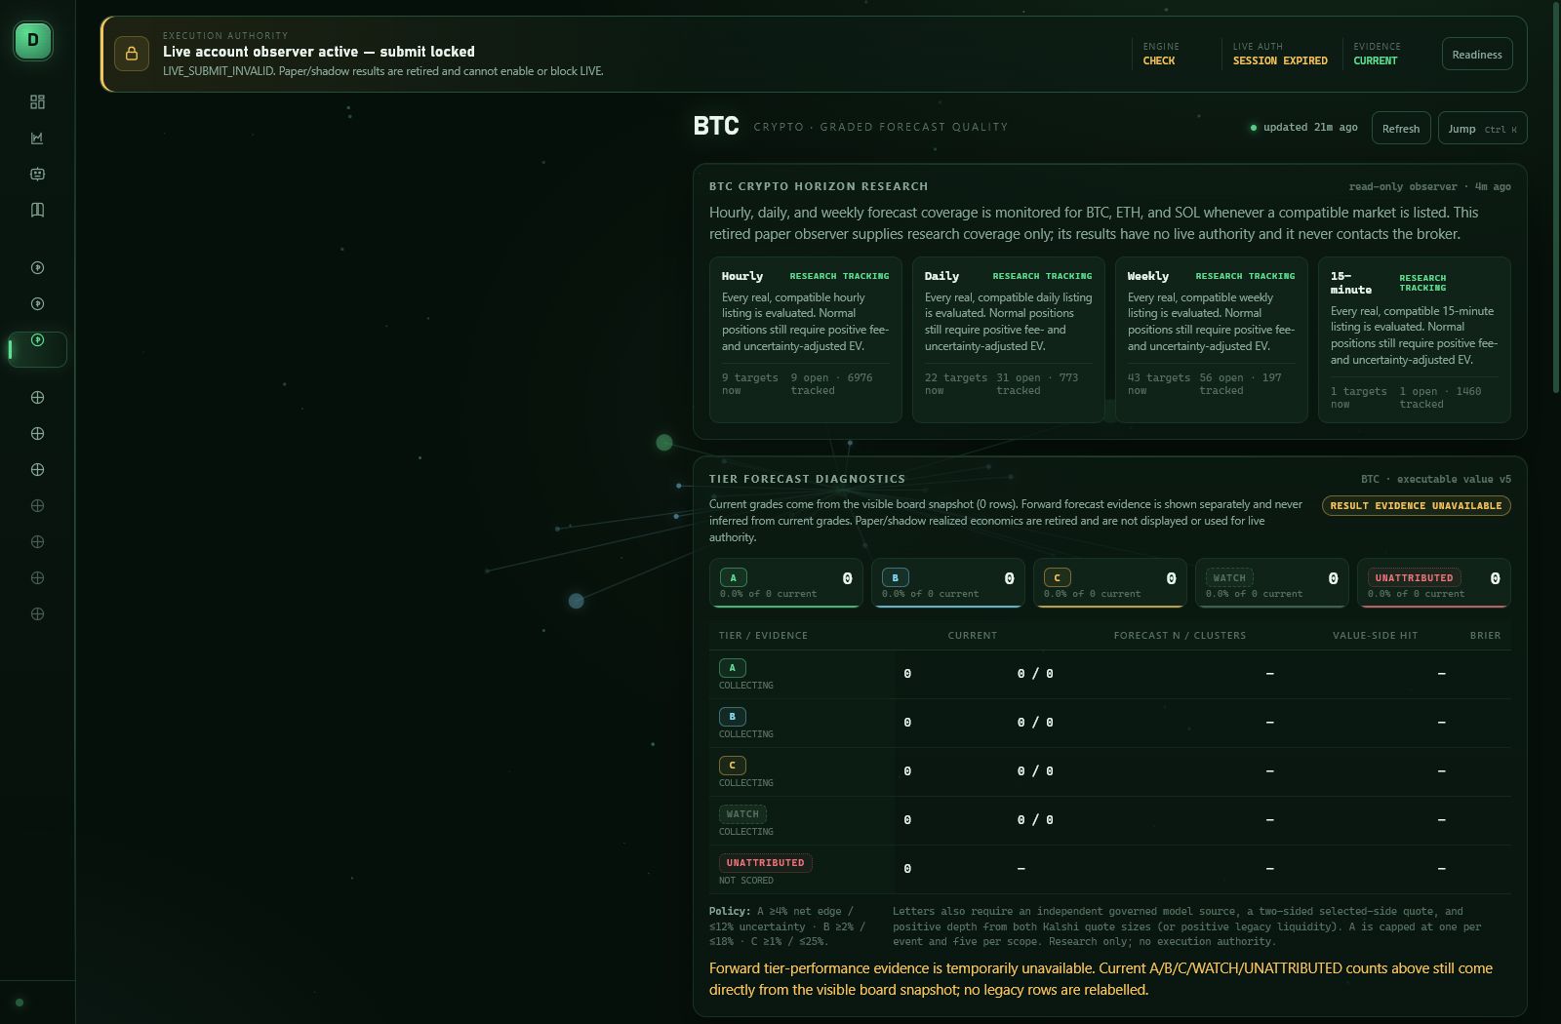Screen dimensions: 1561x1024
Task: Open the Jump command palette
Action: tap(1482, 128)
